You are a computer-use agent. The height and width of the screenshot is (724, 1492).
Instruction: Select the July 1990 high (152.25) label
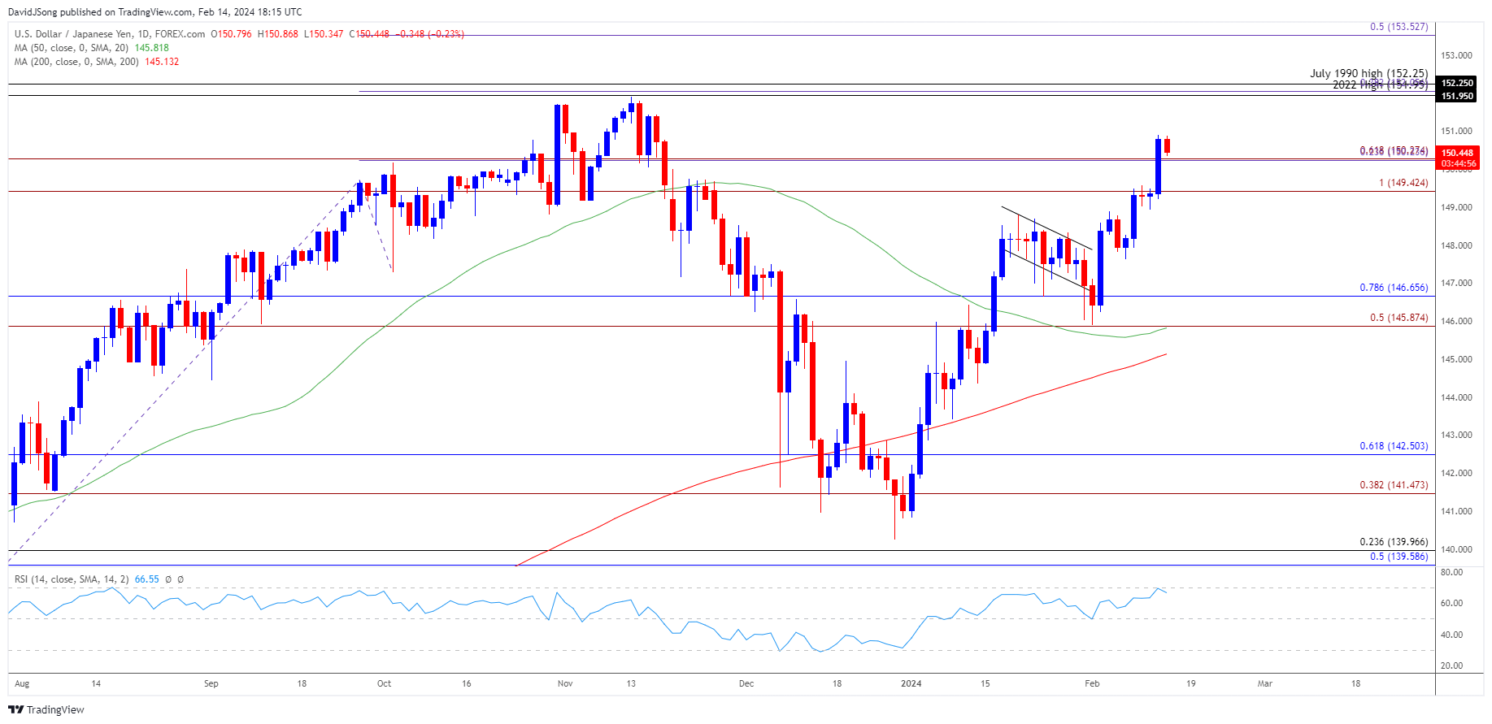click(x=1368, y=73)
